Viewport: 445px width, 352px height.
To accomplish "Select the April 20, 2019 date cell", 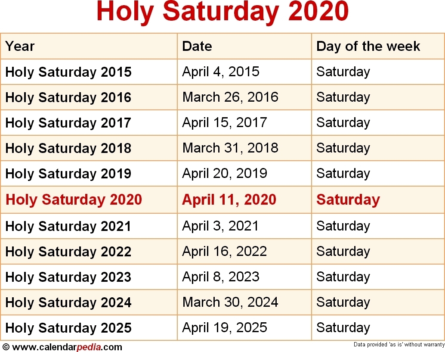I will click(x=225, y=173).
